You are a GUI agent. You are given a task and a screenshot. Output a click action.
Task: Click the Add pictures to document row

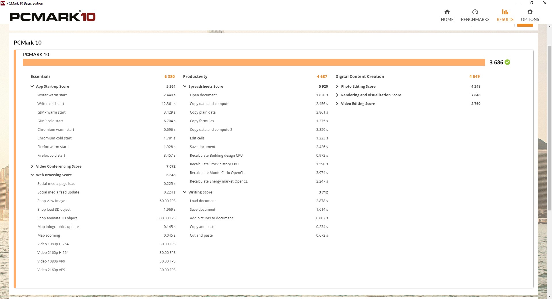pyautogui.click(x=259, y=218)
